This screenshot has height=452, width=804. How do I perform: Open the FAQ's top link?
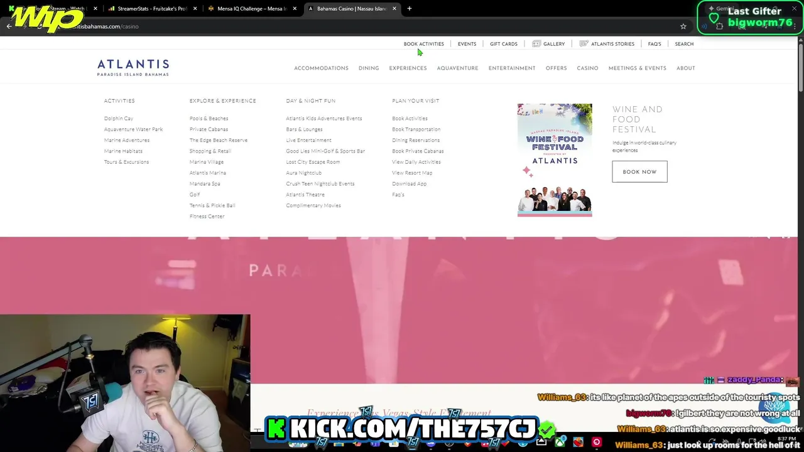[655, 44]
